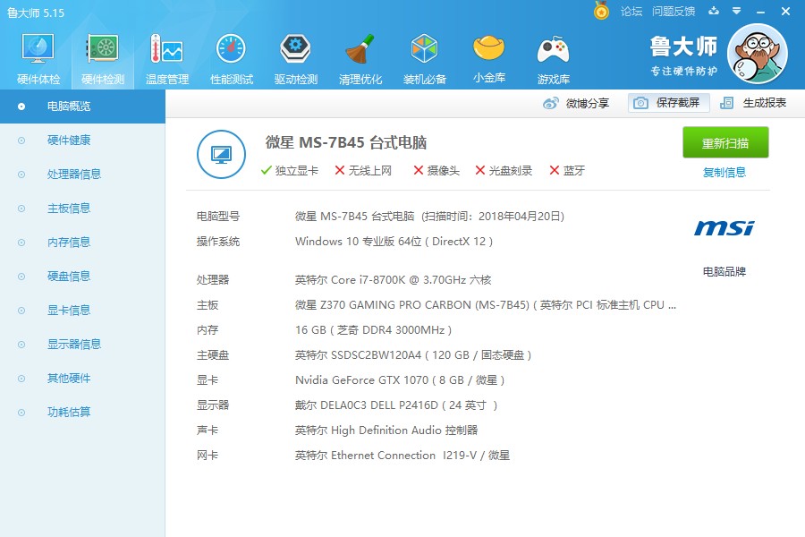The height and width of the screenshot is (537, 805).
Task: Open 温度管理 temperature management icon
Action: (x=167, y=49)
